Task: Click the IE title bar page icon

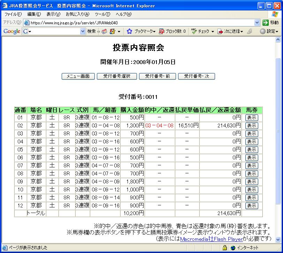Action: tap(5, 6)
